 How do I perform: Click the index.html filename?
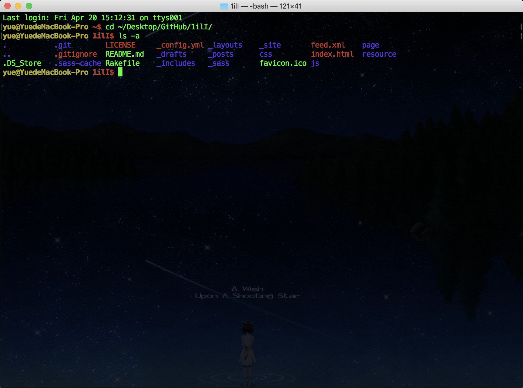(332, 54)
